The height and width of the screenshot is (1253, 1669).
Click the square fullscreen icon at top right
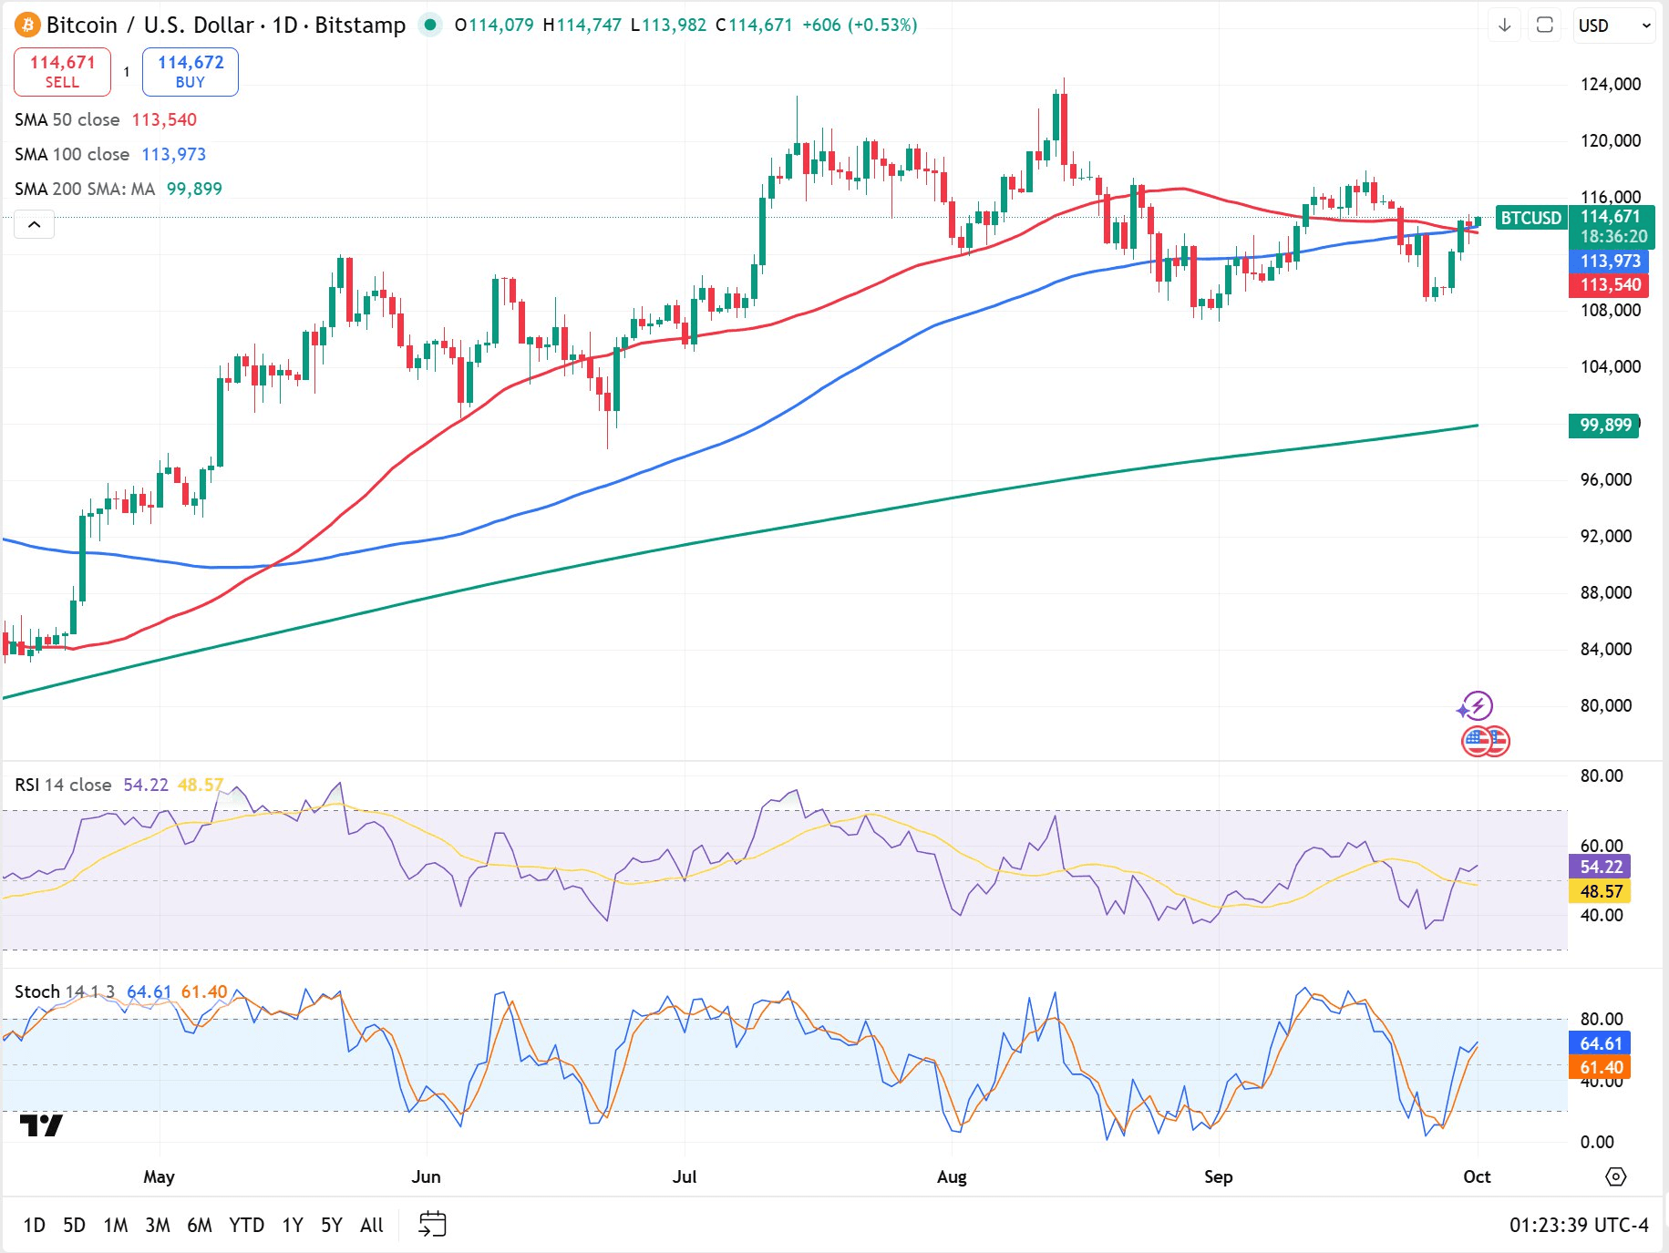coord(1545,26)
